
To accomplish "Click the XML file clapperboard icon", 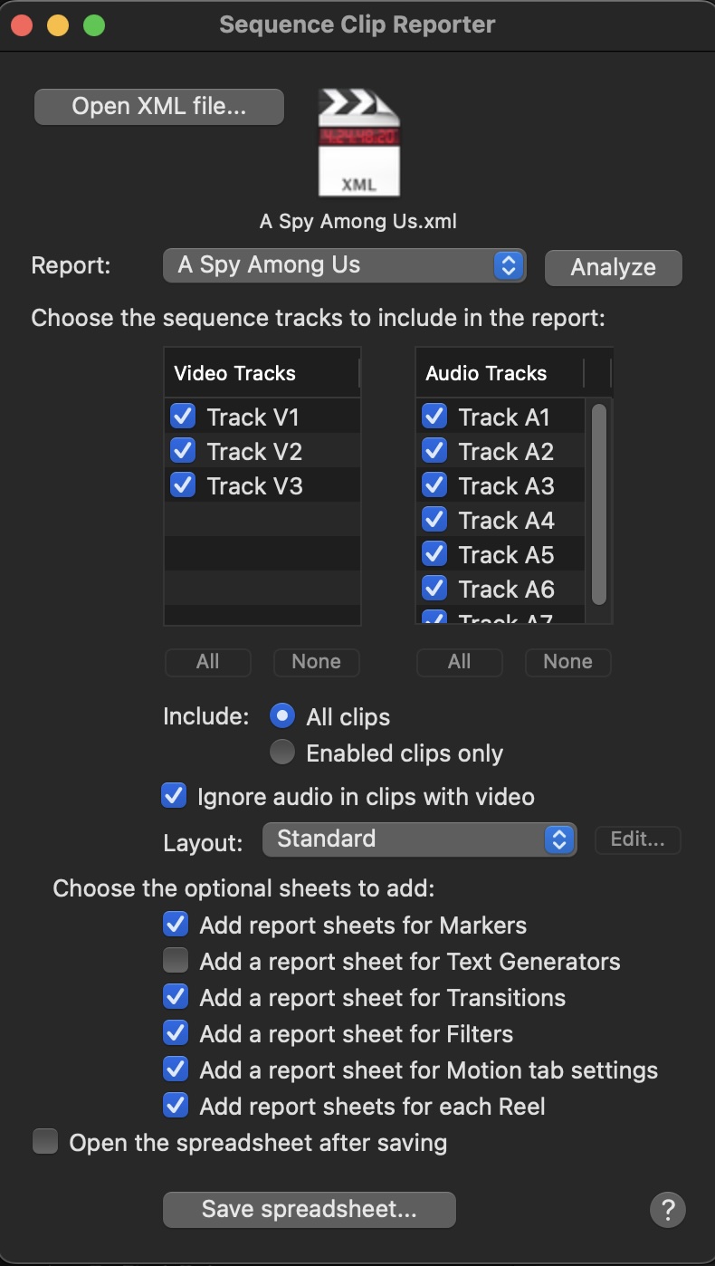I will [357, 142].
